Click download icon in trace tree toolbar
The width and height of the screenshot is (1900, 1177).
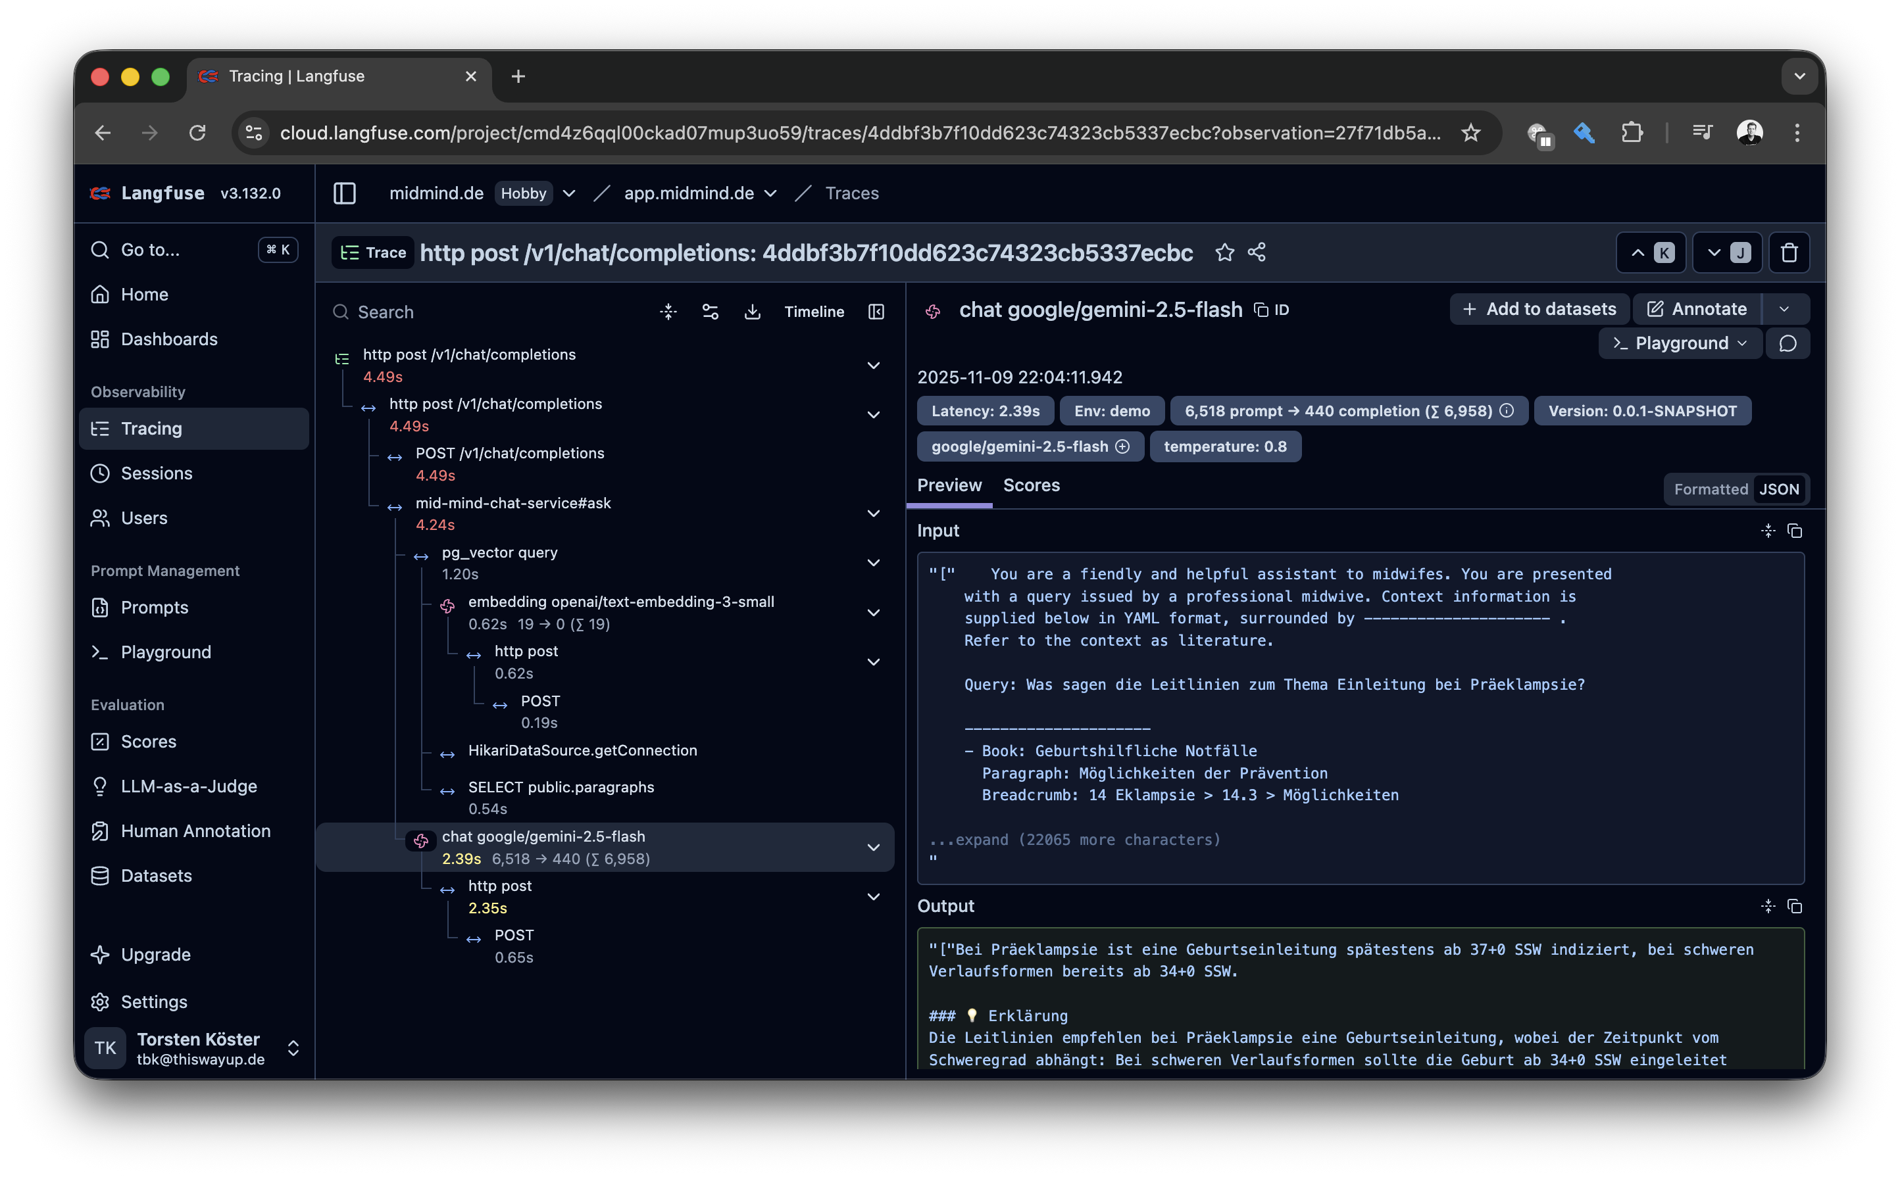click(x=751, y=312)
